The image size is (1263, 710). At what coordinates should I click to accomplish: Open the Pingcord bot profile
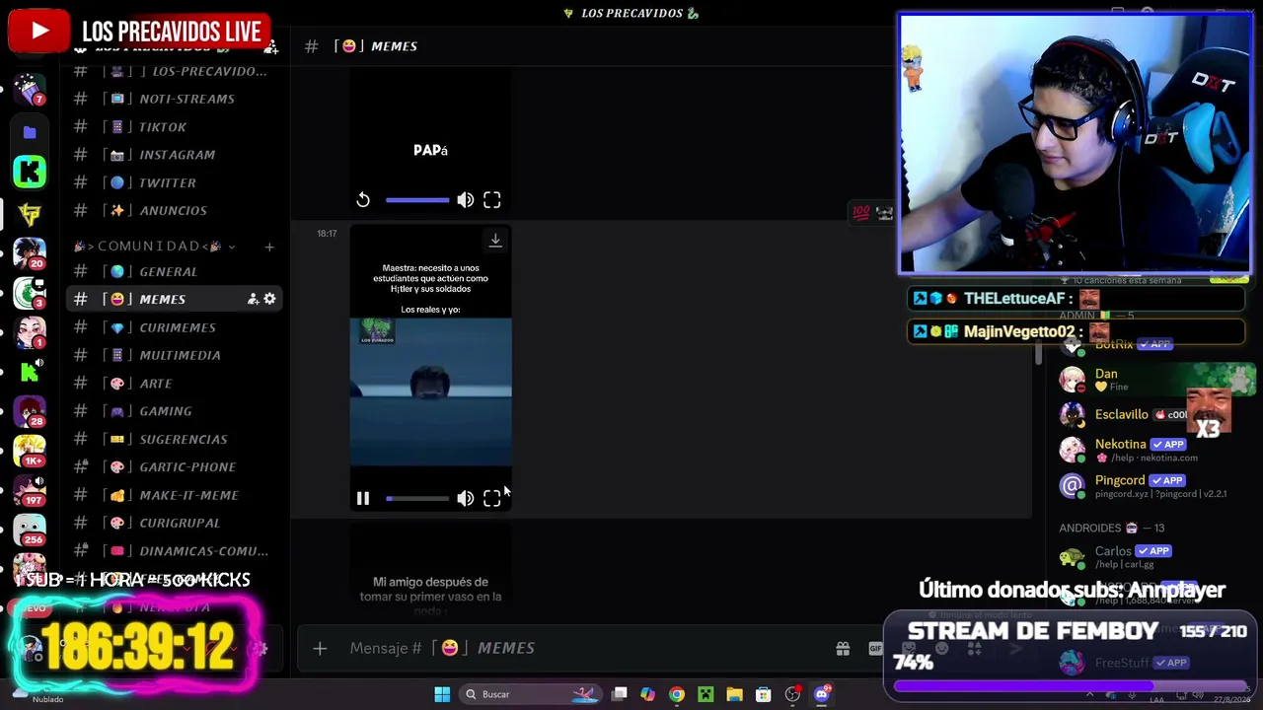[1145, 485]
